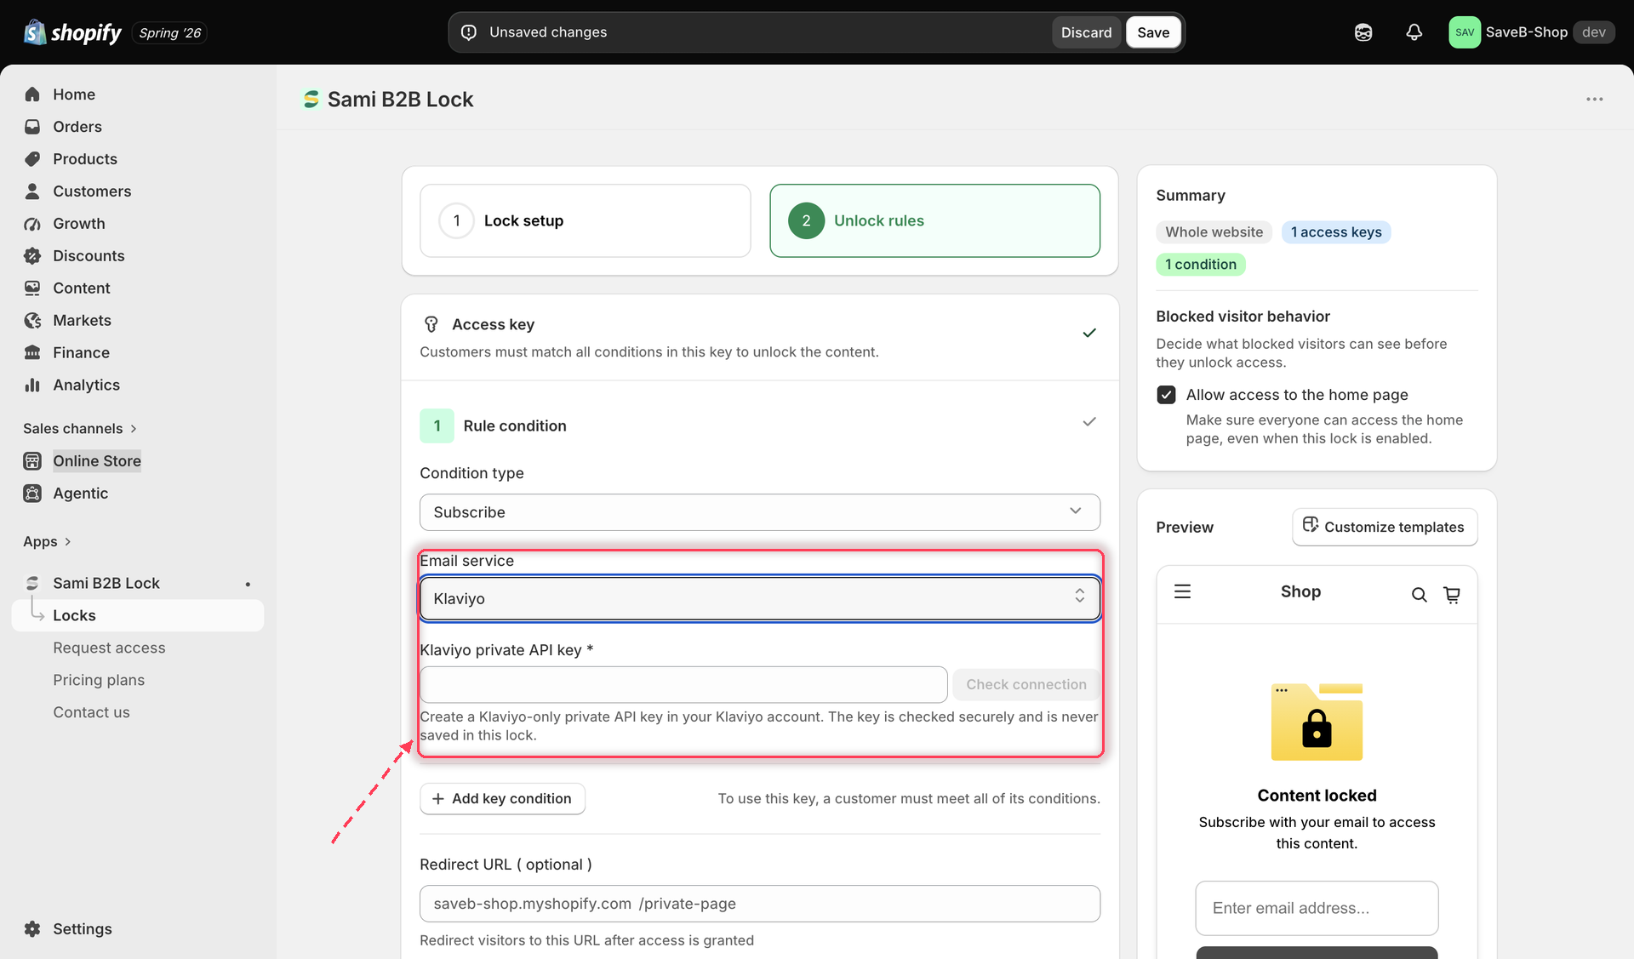Image resolution: width=1634 pixels, height=959 pixels.
Task: Click the Analytics bar chart icon
Action: [x=32, y=385]
